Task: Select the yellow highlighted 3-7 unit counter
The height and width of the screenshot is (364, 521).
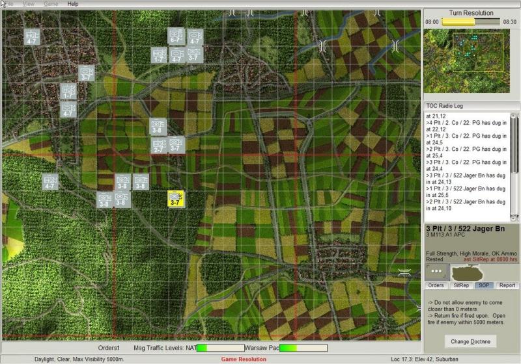Action: [x=175, y=199]
